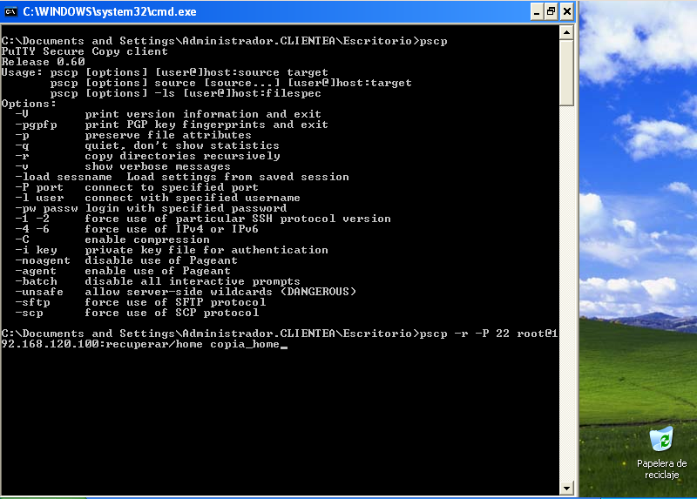Click the PuTTY Secure Copy client line
This screenshot has height=499, width=697.
85,51
